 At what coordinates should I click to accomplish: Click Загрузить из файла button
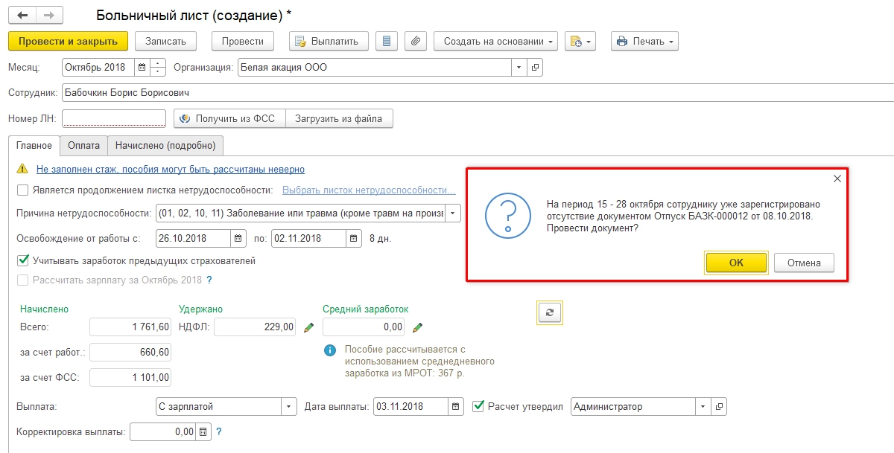[339, 118]
